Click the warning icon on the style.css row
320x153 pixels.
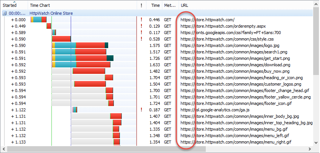coord(141,39)
